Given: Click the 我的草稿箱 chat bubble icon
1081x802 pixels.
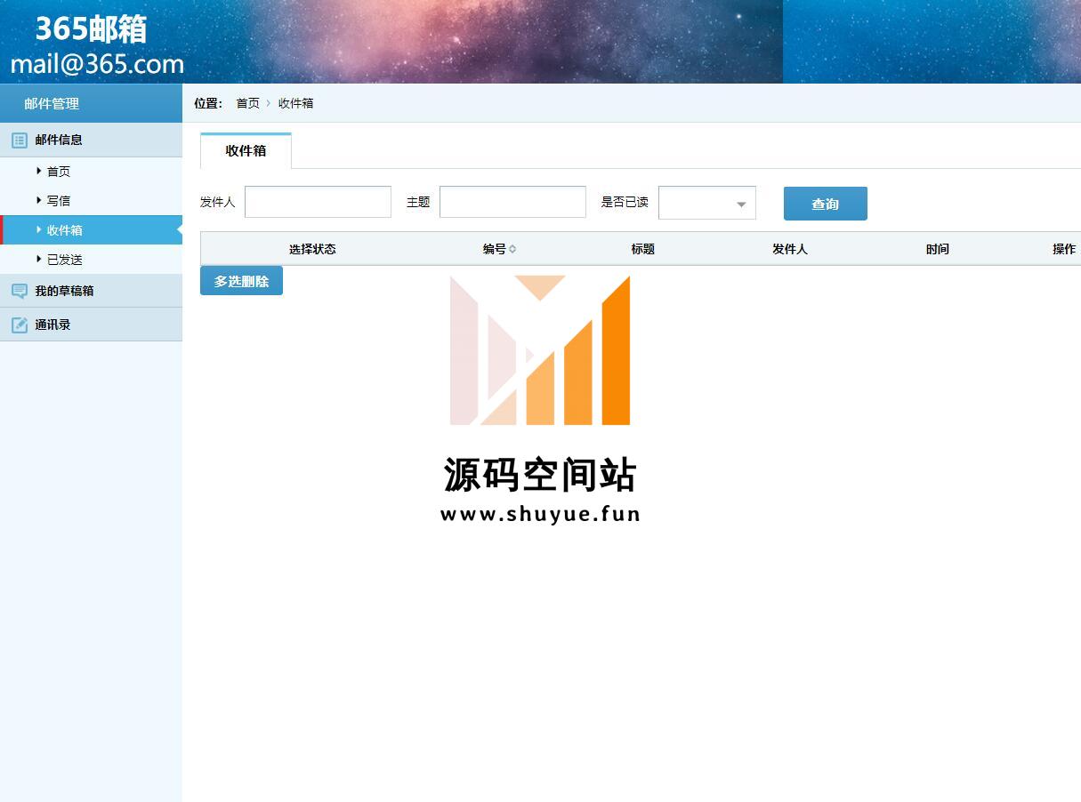Looking at the screenshot, I should click(x=19, y=291).
